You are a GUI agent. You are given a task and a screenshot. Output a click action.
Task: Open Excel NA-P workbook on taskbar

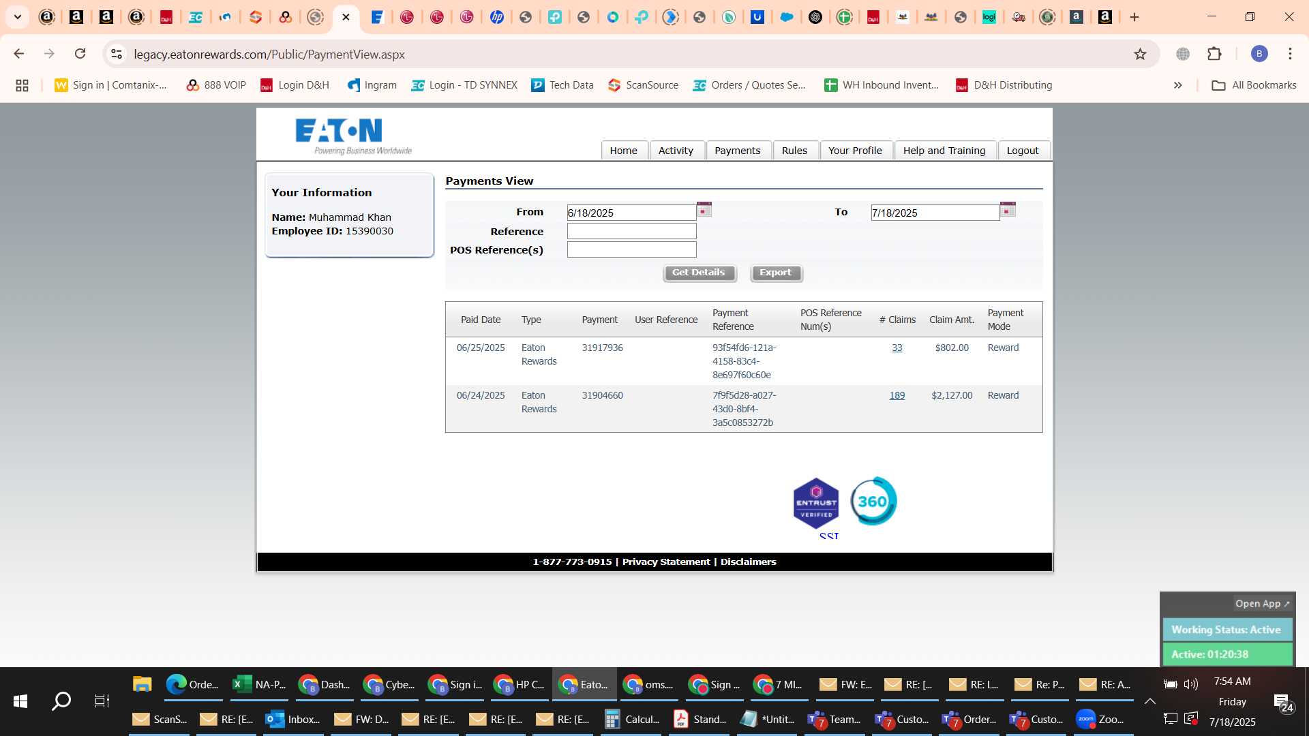coord(260,684)
